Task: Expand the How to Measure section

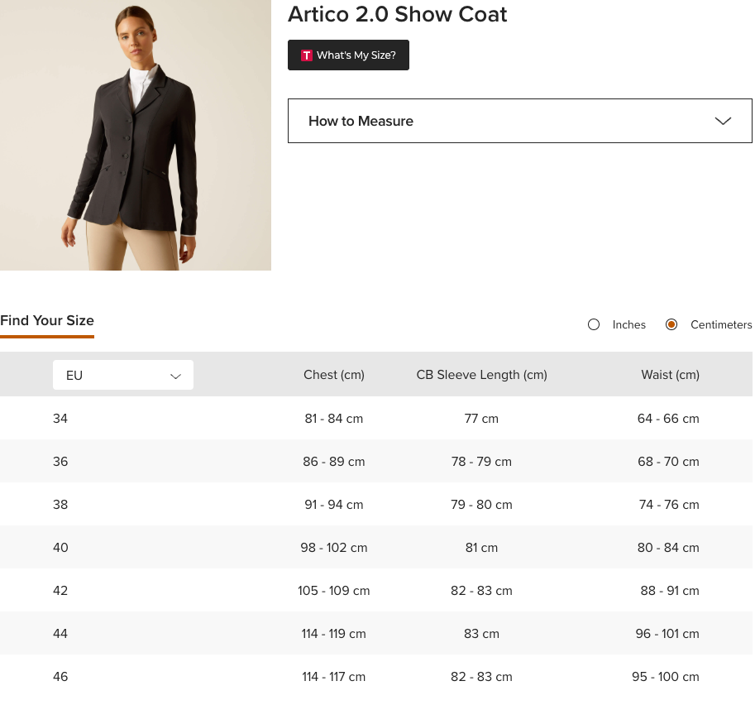Action: pyautogui.click(x=519, y=121)
